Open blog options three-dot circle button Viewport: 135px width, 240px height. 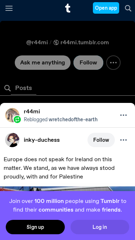[x=113, y=63]
